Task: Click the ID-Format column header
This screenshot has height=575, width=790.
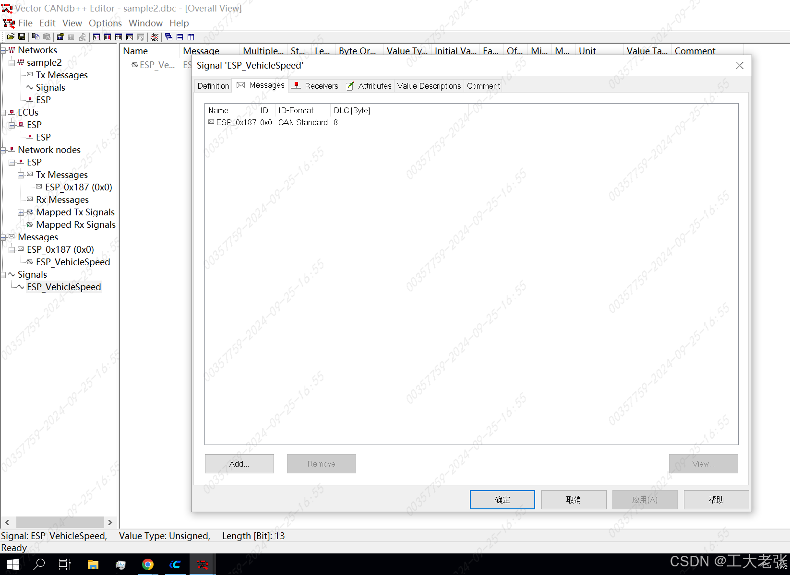Action: (x=303, y=110)
